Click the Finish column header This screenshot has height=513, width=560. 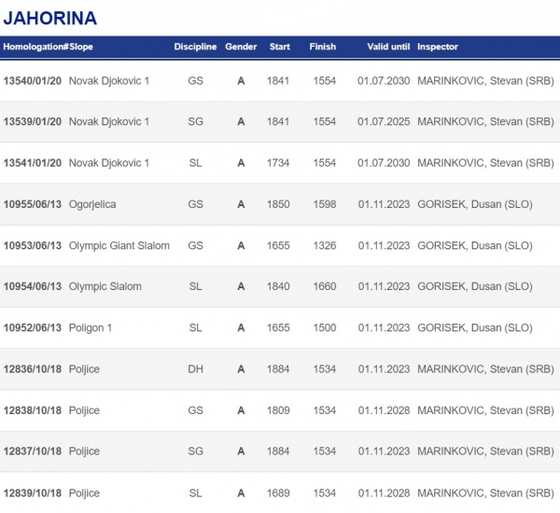click(323, 47)
